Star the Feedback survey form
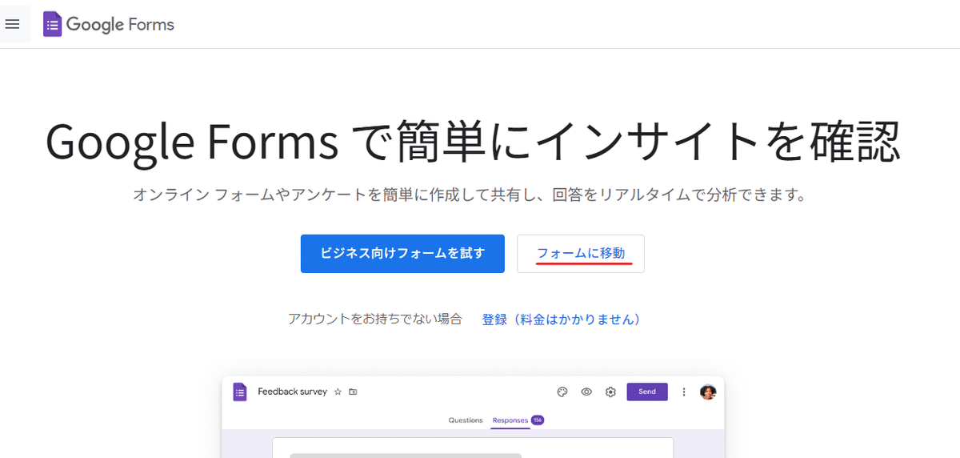The height and width of the screenshot is (458, 960). click(x=338, y=392)
